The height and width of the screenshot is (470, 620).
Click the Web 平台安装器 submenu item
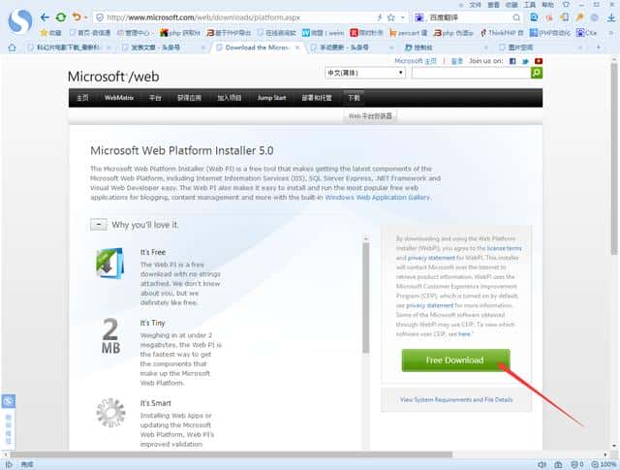pyautogui.click(x=370, y=116)
